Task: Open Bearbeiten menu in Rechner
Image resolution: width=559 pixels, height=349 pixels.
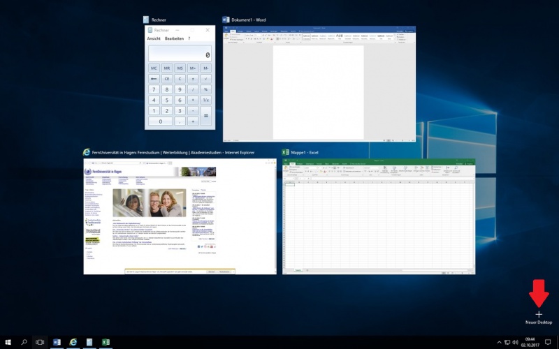Action: [x=174, y=38]
